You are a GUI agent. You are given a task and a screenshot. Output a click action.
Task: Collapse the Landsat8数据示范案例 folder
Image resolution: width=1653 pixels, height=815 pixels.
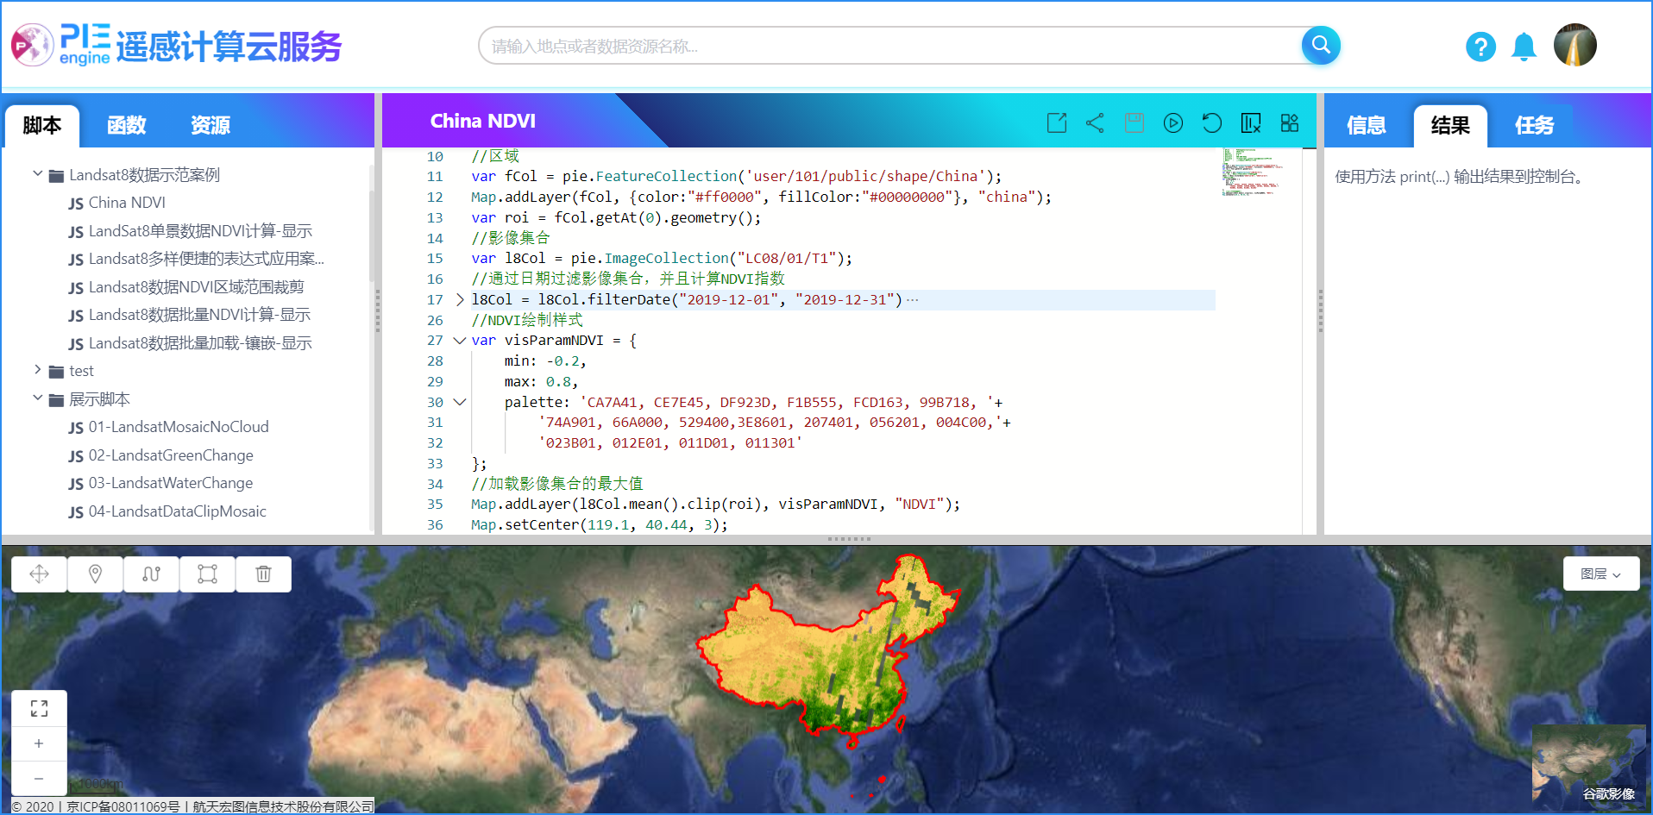tap(38, 174)
